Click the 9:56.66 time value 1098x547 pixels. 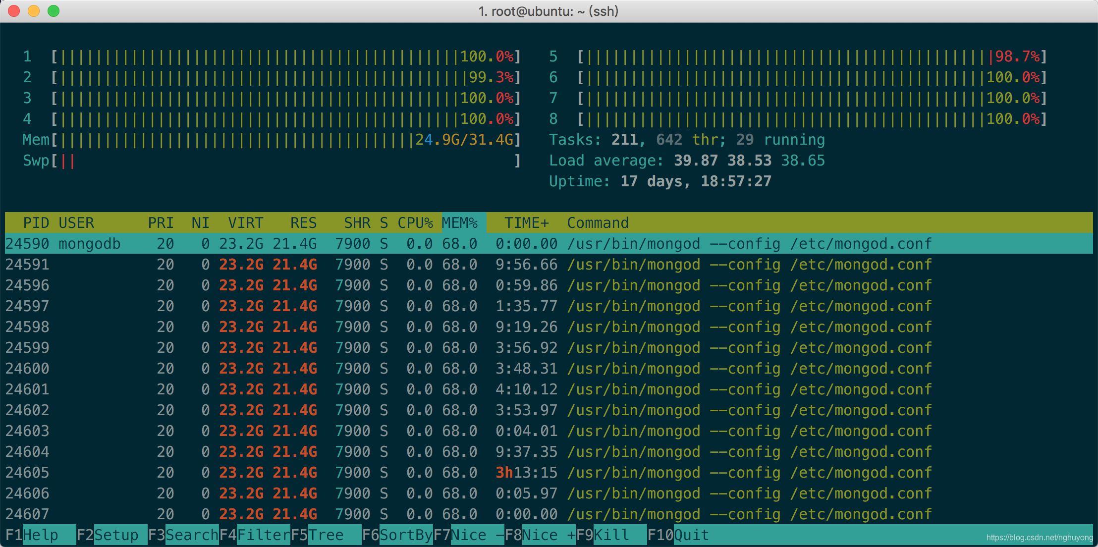(x=527, y=265)
